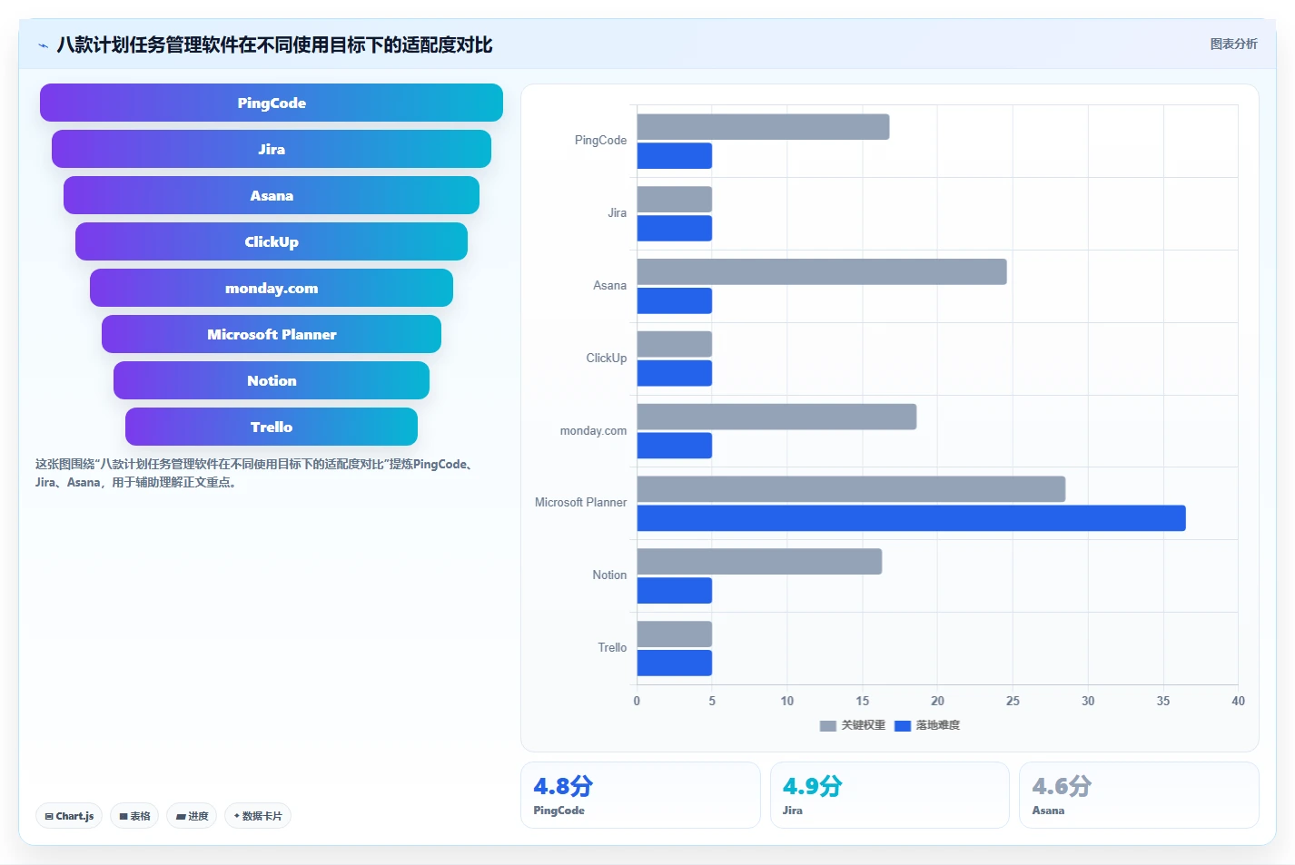Click the 表格 tag
1295x865 pixels.
[134, 816]
